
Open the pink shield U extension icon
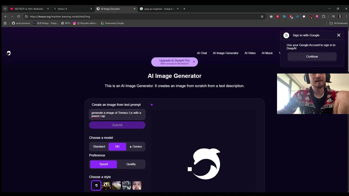(x=317, y=16)
